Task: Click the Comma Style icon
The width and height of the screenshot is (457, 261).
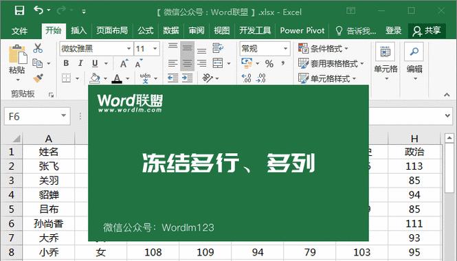Action: 282,63
